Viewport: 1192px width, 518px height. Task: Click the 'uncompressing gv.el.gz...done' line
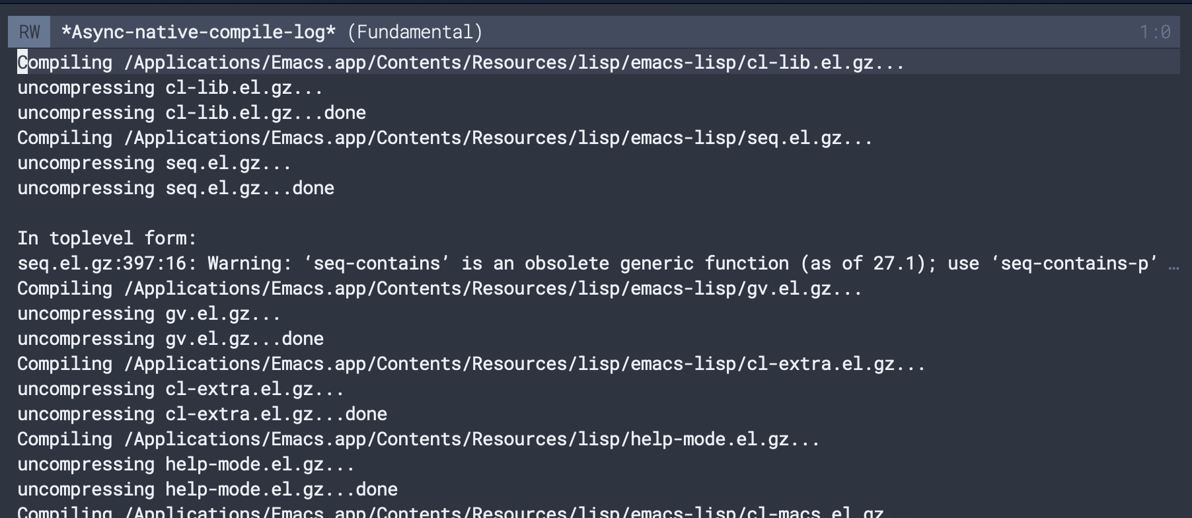pos(170,339)
